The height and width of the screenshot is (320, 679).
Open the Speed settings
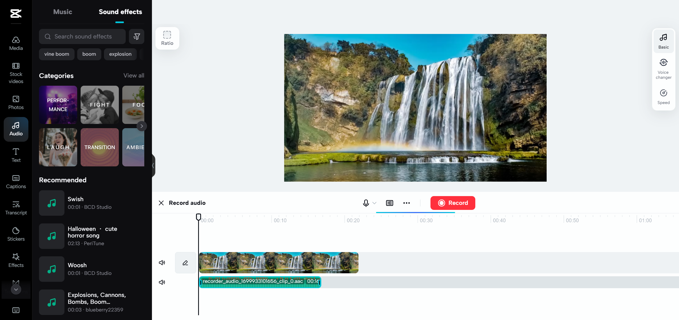pos(663,97)
